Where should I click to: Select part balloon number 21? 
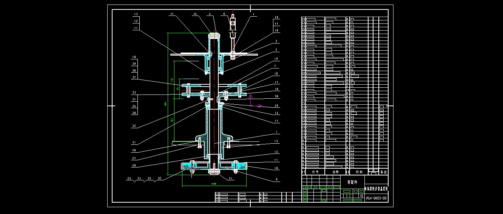(231, 178)
